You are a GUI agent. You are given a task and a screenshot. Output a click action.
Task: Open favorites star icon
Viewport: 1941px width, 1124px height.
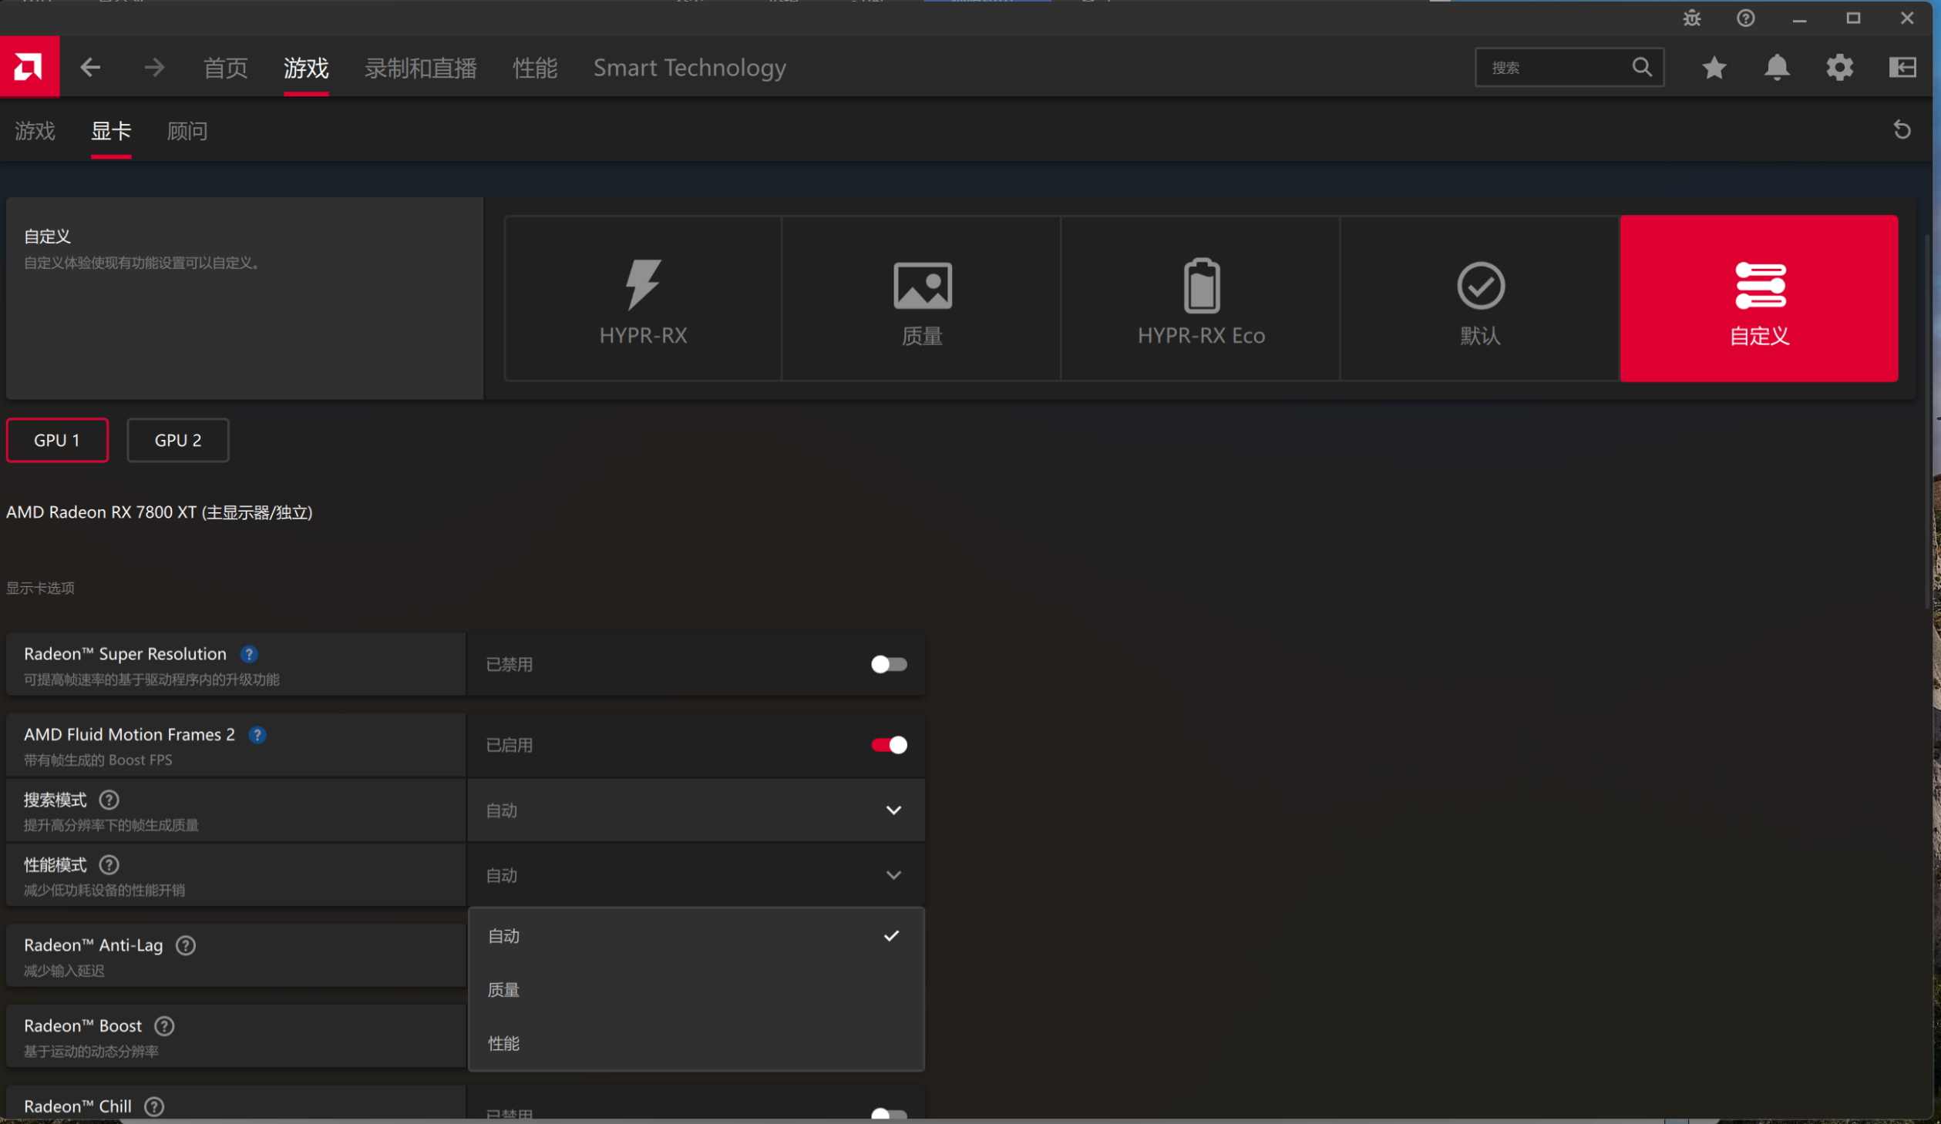pos(1714,68)
